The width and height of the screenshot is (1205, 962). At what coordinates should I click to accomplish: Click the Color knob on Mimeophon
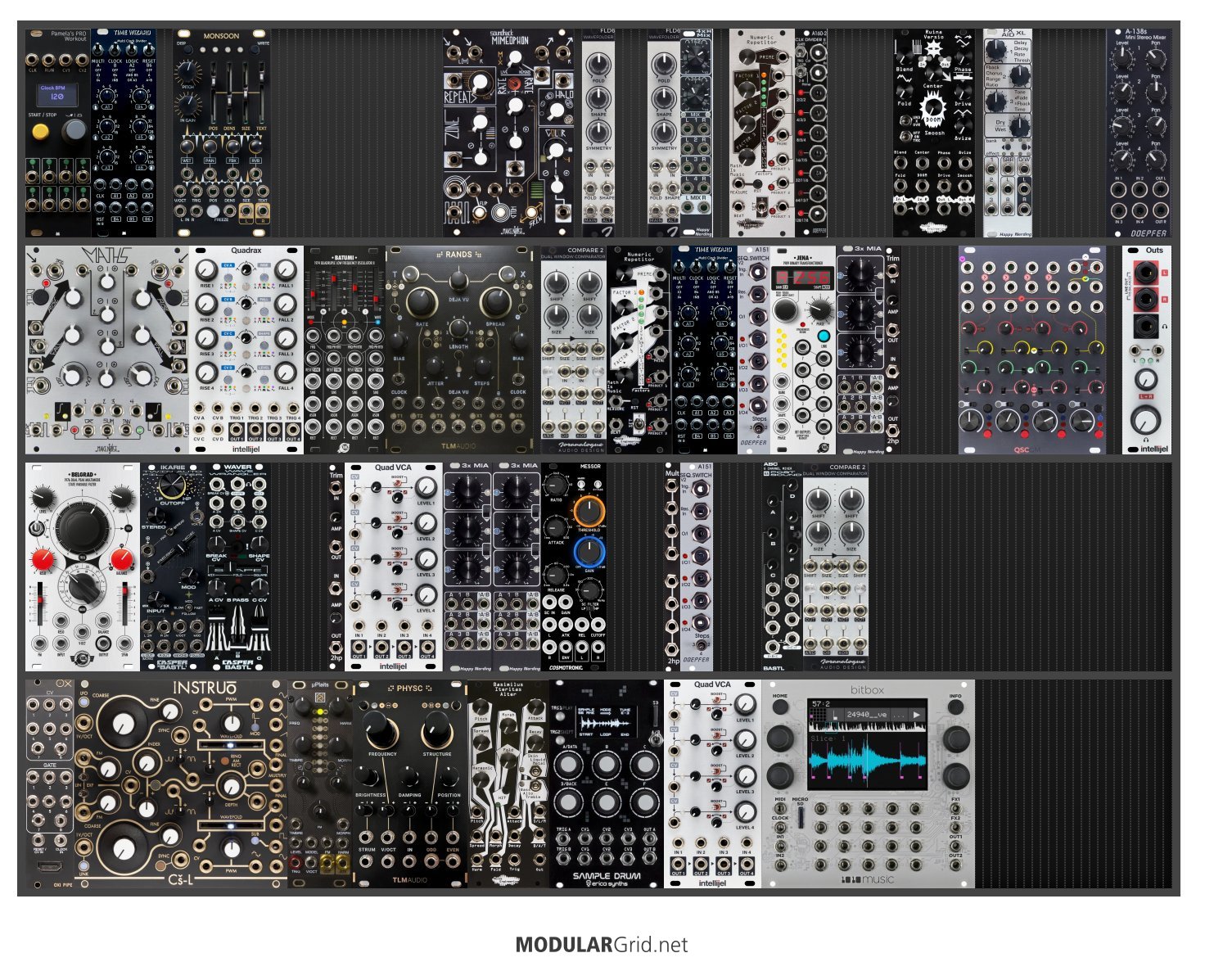click(556, 151)
